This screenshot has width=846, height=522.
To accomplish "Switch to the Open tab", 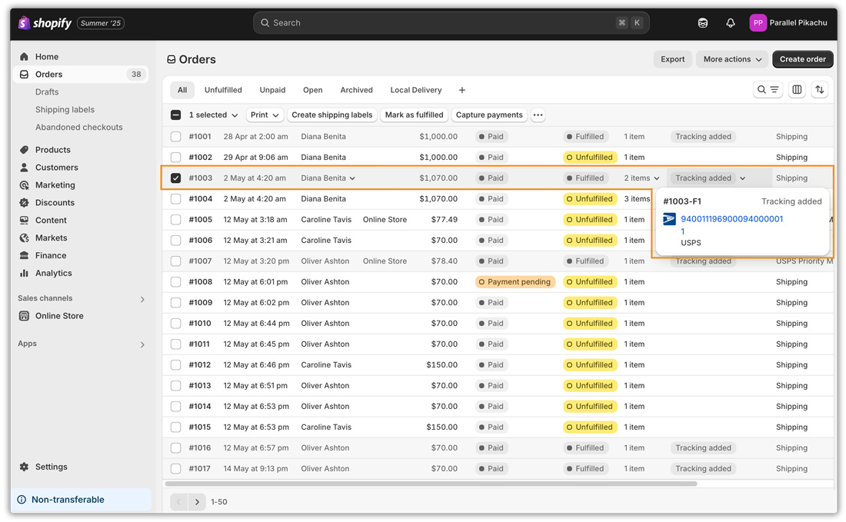I will (x=312, y=90).
